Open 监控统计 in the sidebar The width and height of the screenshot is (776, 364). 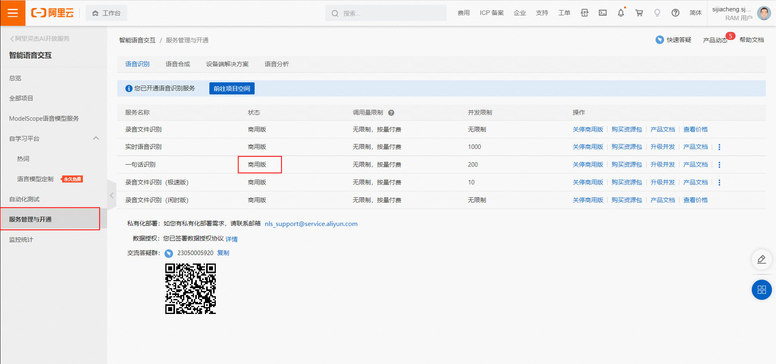pyautogui.click(x=21, y=240)
